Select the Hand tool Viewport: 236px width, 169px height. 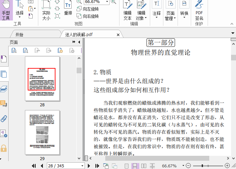click(x=6, y=10)
